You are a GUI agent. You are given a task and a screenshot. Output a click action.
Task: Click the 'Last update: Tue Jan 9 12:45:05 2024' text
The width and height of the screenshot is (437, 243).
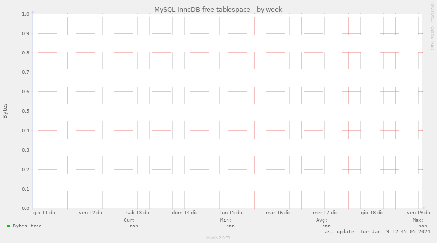pyautogui.click(x=376, y=232)
